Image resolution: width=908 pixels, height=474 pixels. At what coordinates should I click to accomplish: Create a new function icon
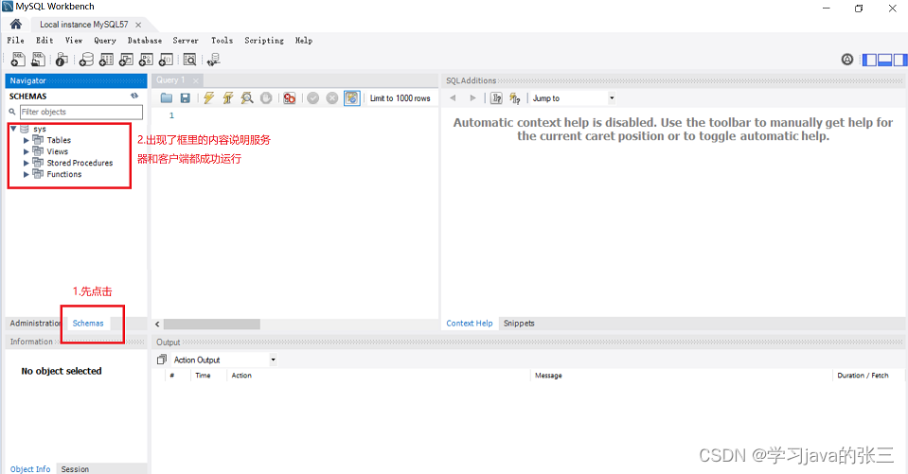(166, 59)
